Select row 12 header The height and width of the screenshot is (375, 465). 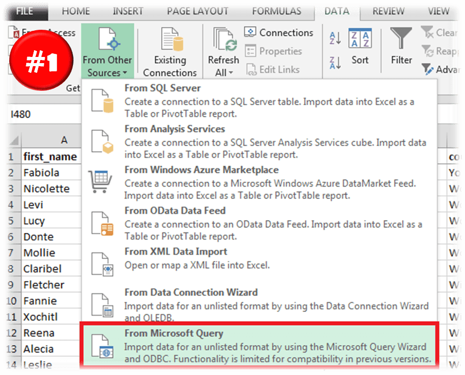click(14, 333)
